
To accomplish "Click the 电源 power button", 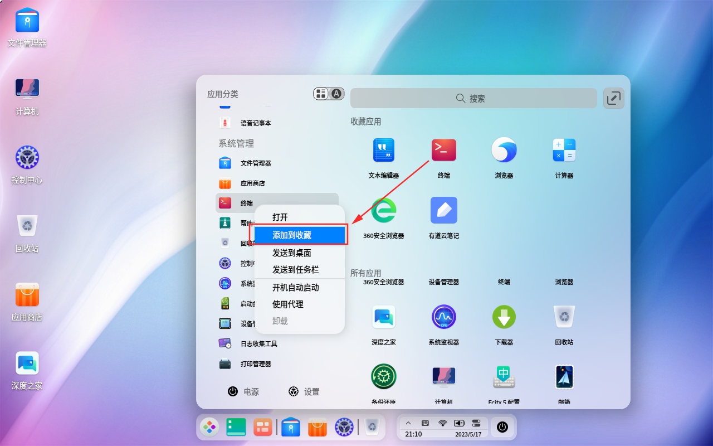I will [x=244, y=391].
